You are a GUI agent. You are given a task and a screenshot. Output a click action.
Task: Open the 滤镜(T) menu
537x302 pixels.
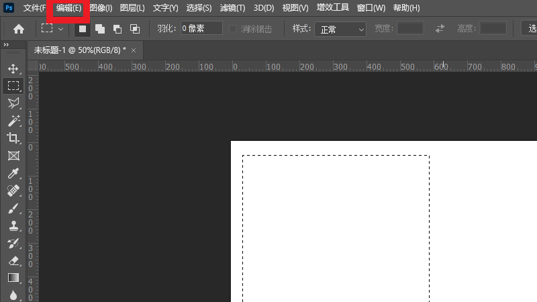pyautogui.click(x=232, y=8)
